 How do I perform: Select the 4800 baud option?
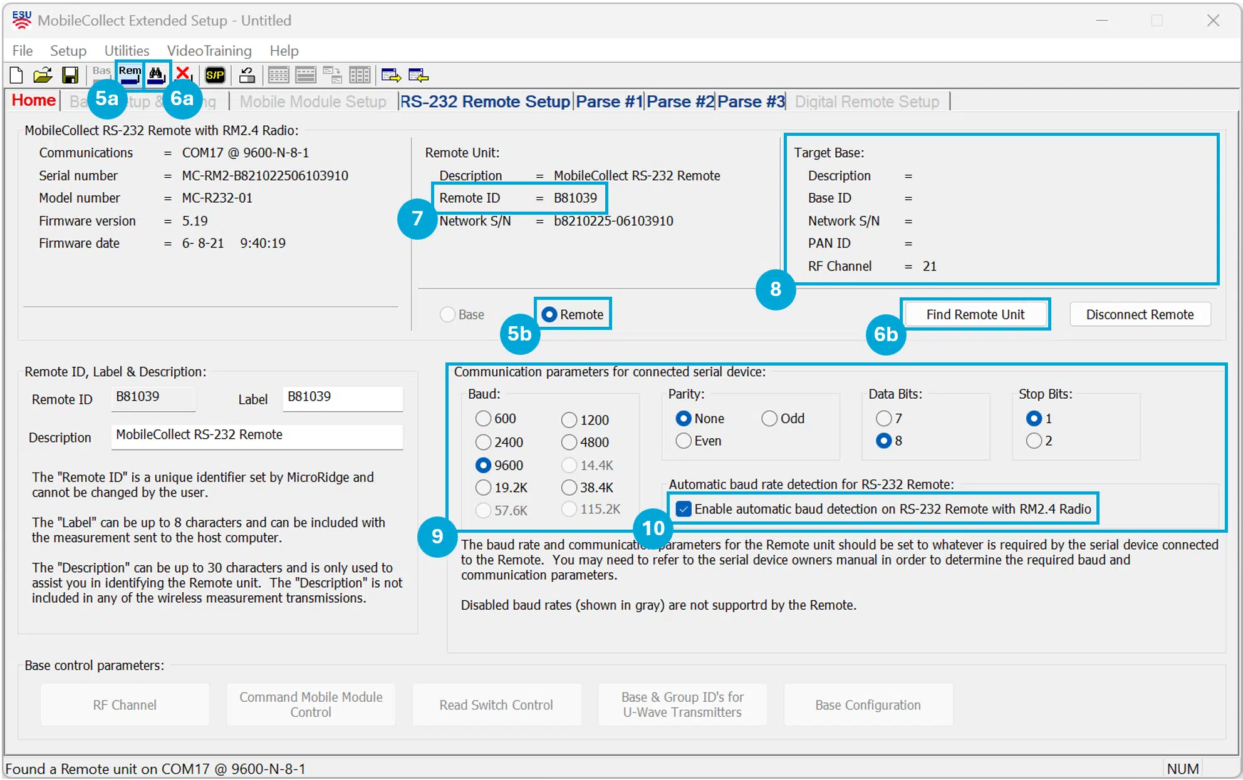pyautogui.click(x=585, y=442)
